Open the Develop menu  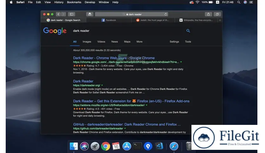(90, 2)
